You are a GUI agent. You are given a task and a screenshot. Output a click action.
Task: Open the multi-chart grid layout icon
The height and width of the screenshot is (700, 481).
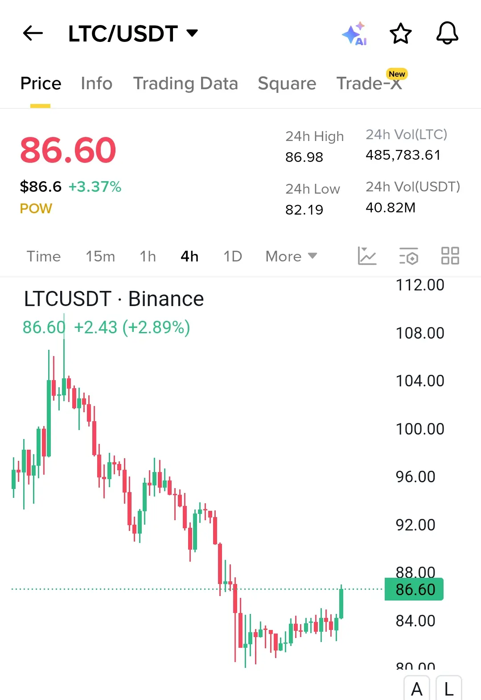(x=450, y=256)
